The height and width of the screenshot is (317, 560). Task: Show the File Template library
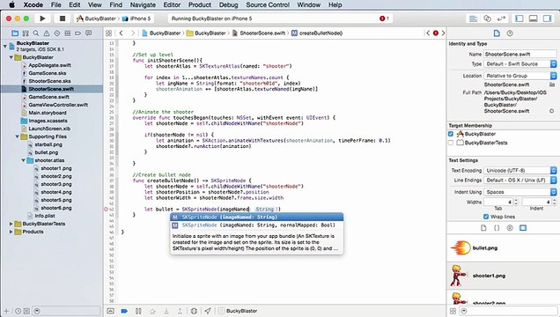483,228
